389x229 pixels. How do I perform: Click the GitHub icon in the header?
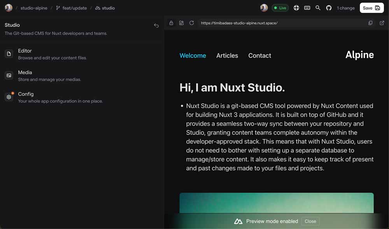[329, 8]
